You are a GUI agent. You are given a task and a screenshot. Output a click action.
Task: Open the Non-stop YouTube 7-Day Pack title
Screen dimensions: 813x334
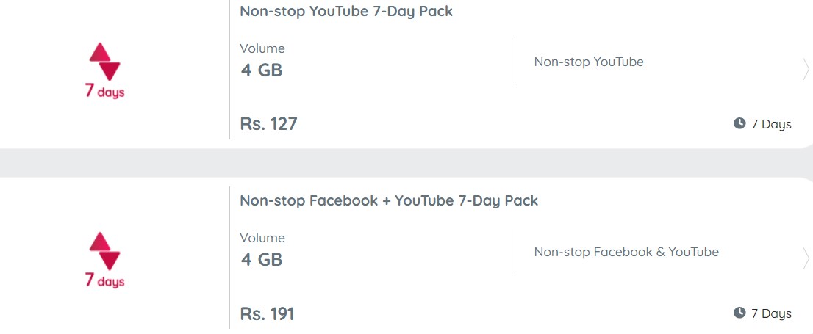(345, 12)
